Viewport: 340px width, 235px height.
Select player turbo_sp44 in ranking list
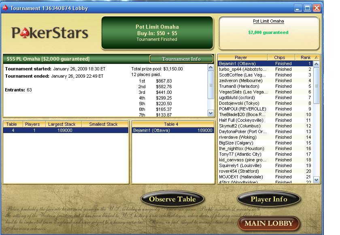coord(266,69)
